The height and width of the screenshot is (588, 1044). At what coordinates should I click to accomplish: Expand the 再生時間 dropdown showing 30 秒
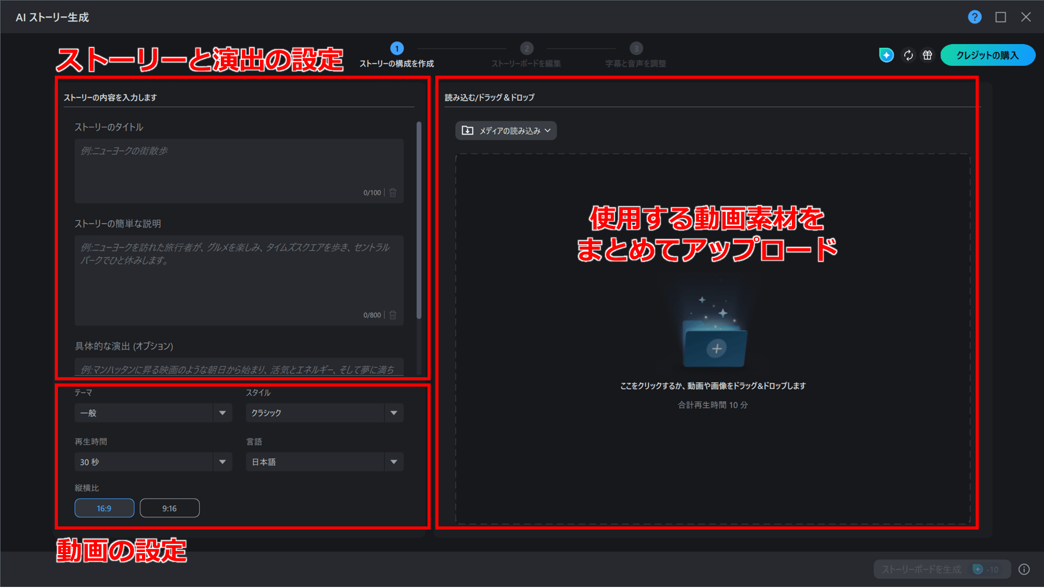click(x=153, y=462)
